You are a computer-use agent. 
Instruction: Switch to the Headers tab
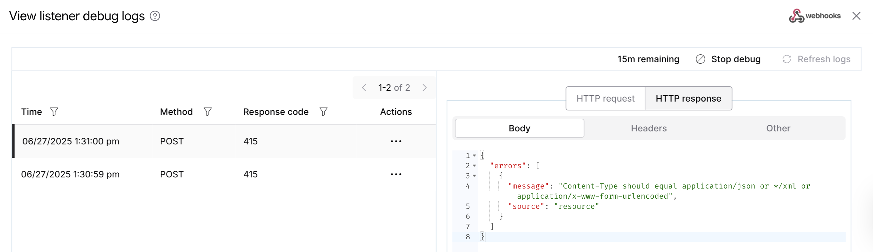pyautogui.click(x=648, y=128)
